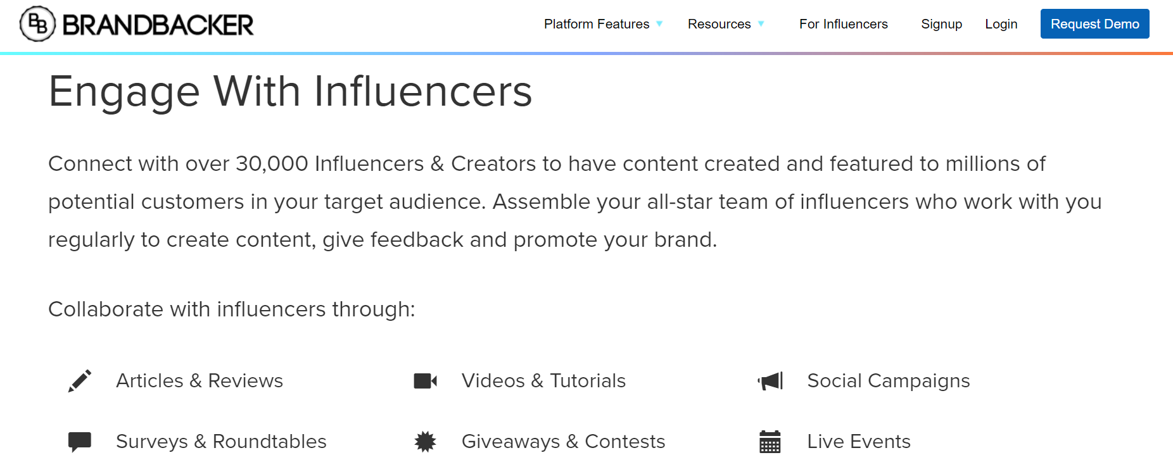This screenshot has width=1173, height=467.
Task: Click the Signup link
Action: click(942, 24)
